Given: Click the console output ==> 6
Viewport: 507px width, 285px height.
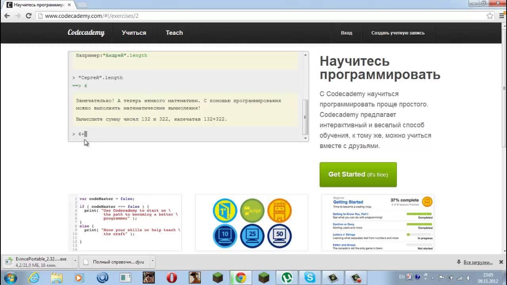Looking at the screenshot, I should (x=80, y=86).
